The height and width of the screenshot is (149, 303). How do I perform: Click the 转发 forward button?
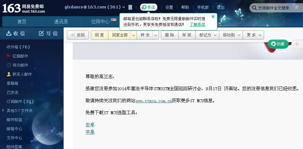(x=145, y=35)
